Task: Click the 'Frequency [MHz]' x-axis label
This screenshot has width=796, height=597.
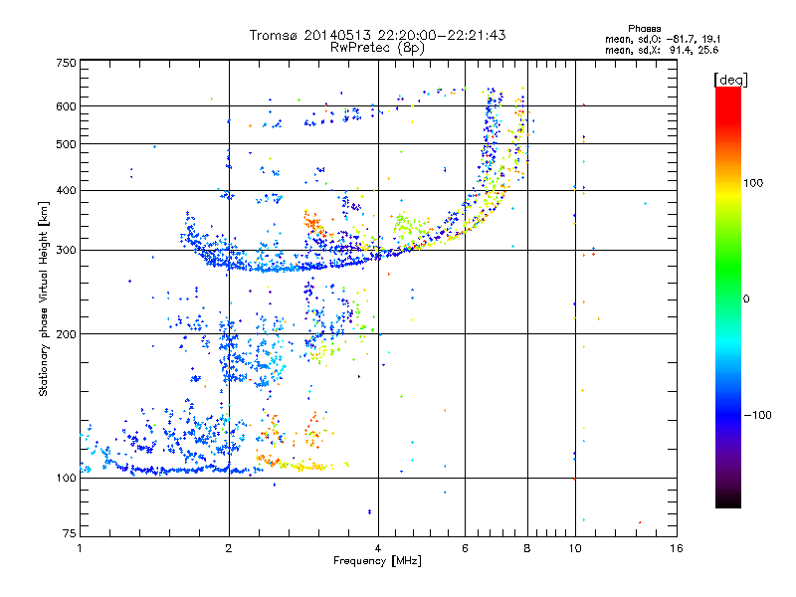Action: (x=377, y=561)
